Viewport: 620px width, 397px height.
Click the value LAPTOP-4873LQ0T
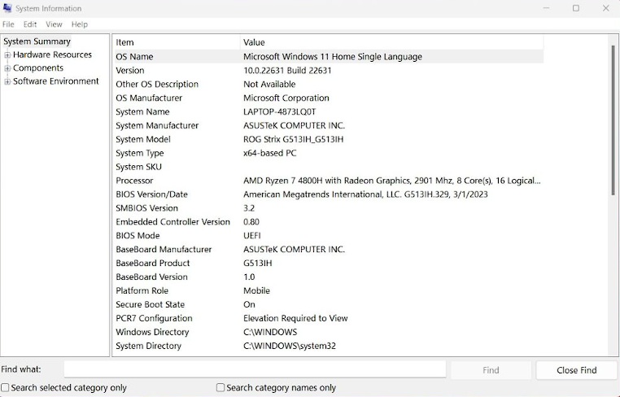(x=280, y=112)
